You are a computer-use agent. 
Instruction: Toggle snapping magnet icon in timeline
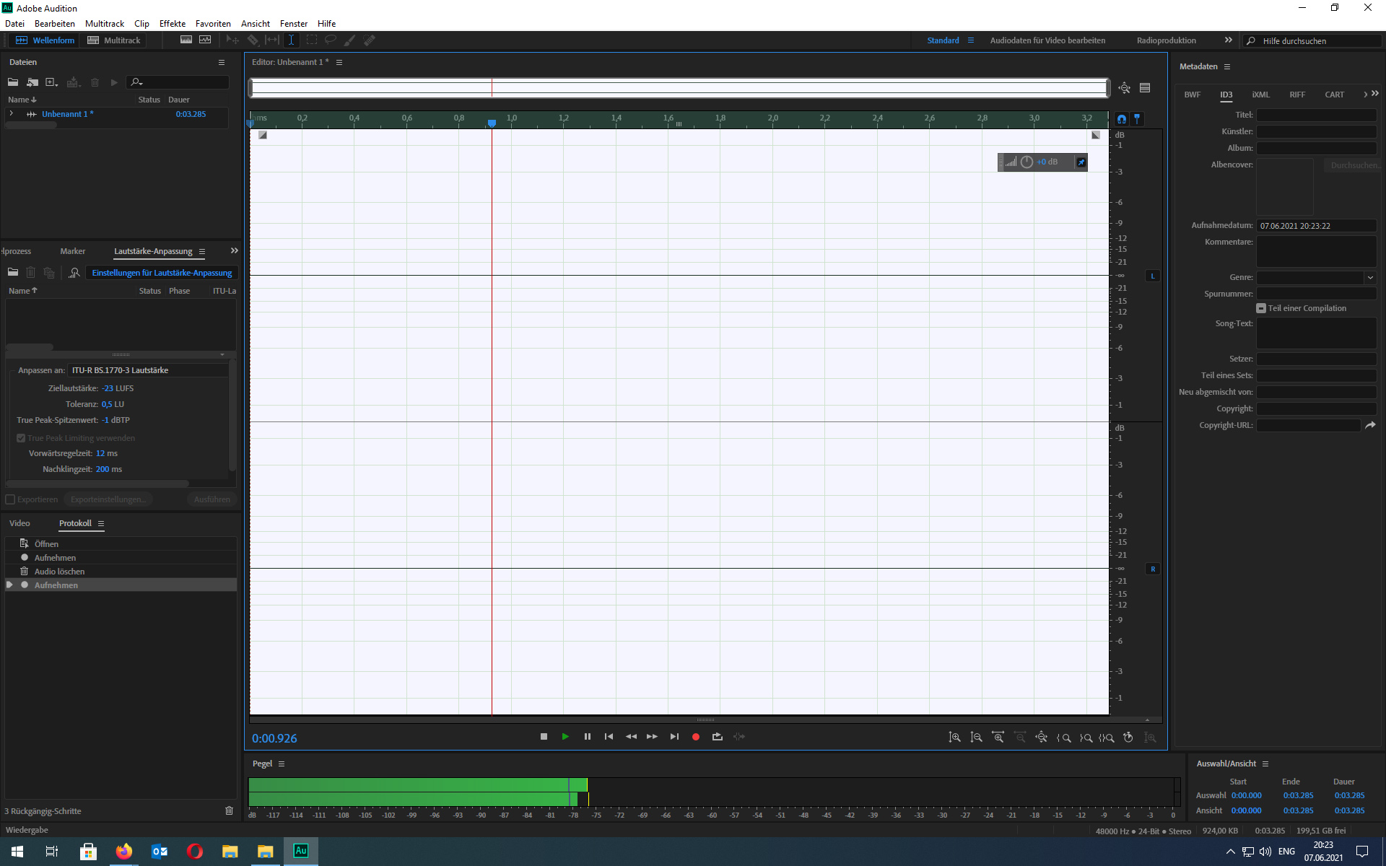[1121, 119]
